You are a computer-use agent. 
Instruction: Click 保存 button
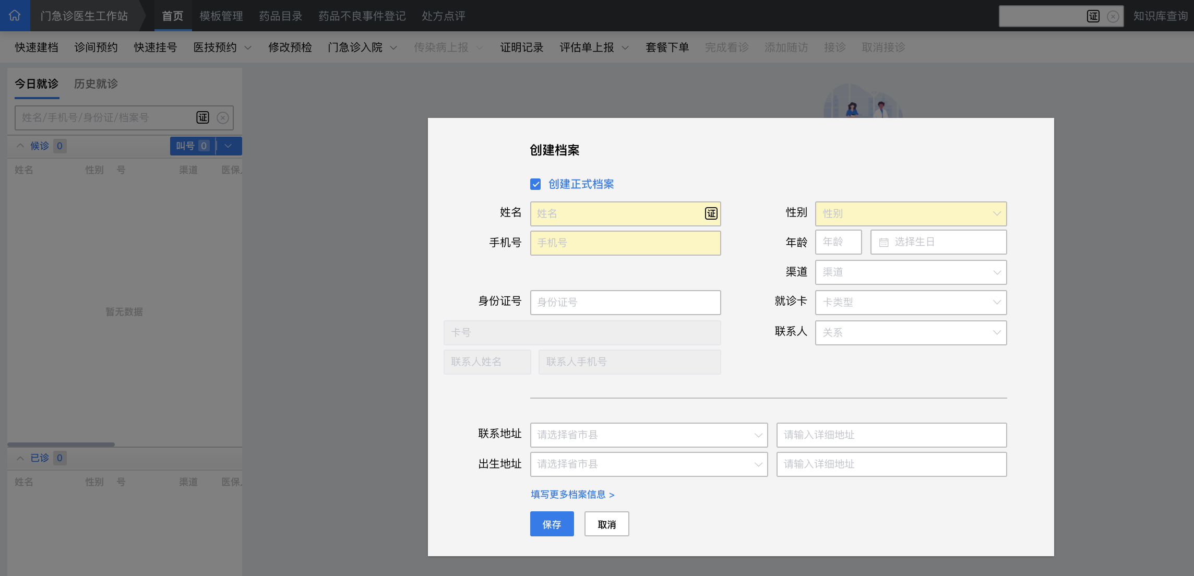(552, 524)
